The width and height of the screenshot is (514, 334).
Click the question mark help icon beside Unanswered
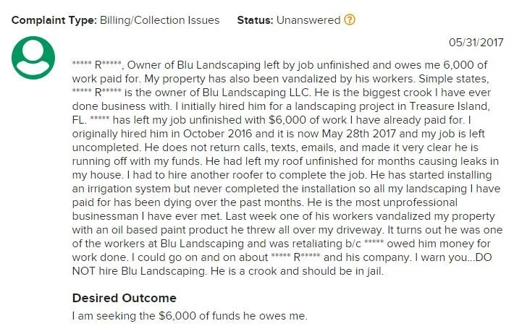click(350, 20)
